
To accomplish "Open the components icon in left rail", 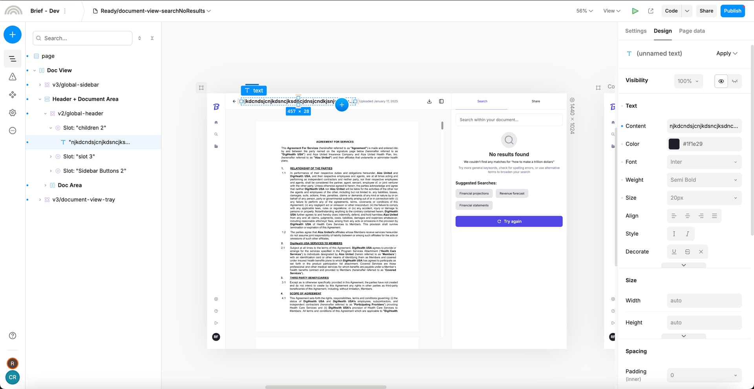I will click(13, 95).
